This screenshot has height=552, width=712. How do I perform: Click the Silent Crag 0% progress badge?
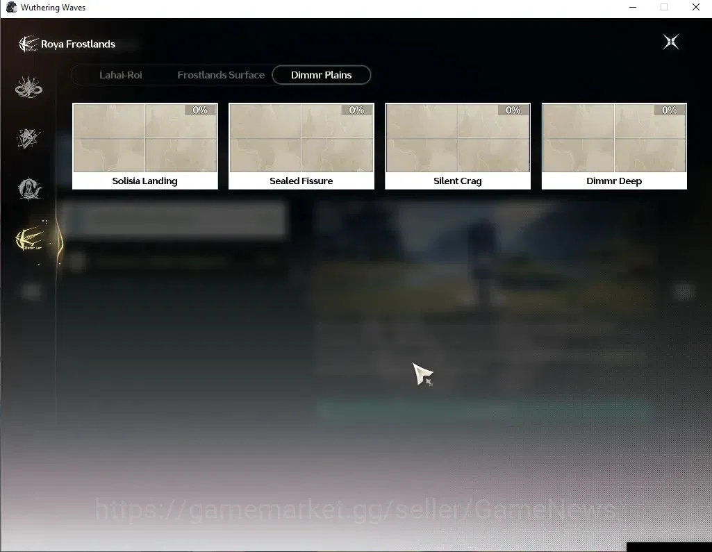coord(513,110)
